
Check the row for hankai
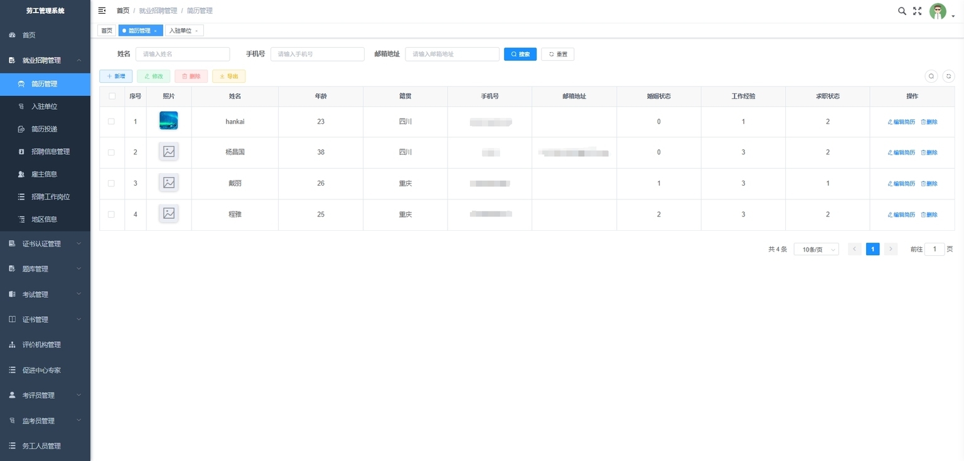click(x=112, y=122)
